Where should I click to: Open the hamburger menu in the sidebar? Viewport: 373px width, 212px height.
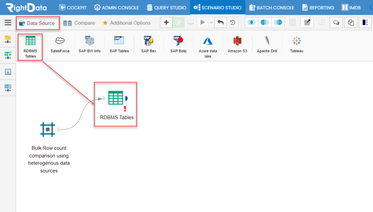point(8,23)
